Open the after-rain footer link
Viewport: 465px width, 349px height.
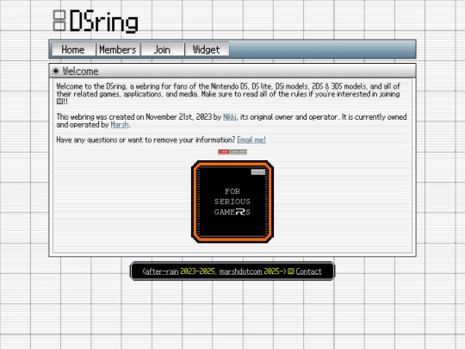pyautogui.click(x=162, y=271)
